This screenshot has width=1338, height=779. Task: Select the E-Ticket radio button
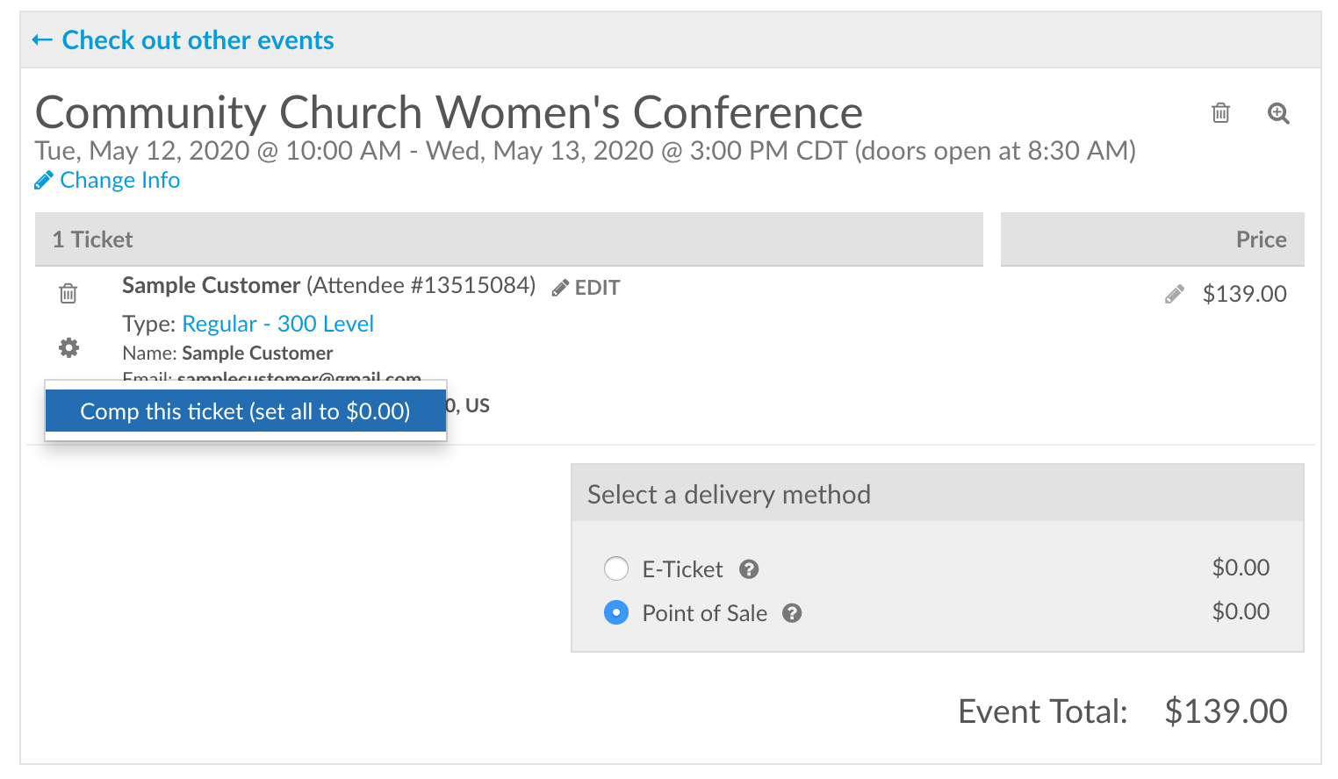coord(616,568)
